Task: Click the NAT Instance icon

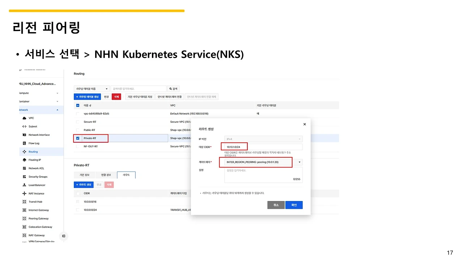Action: pyautogui.click(x=25, y=194)
